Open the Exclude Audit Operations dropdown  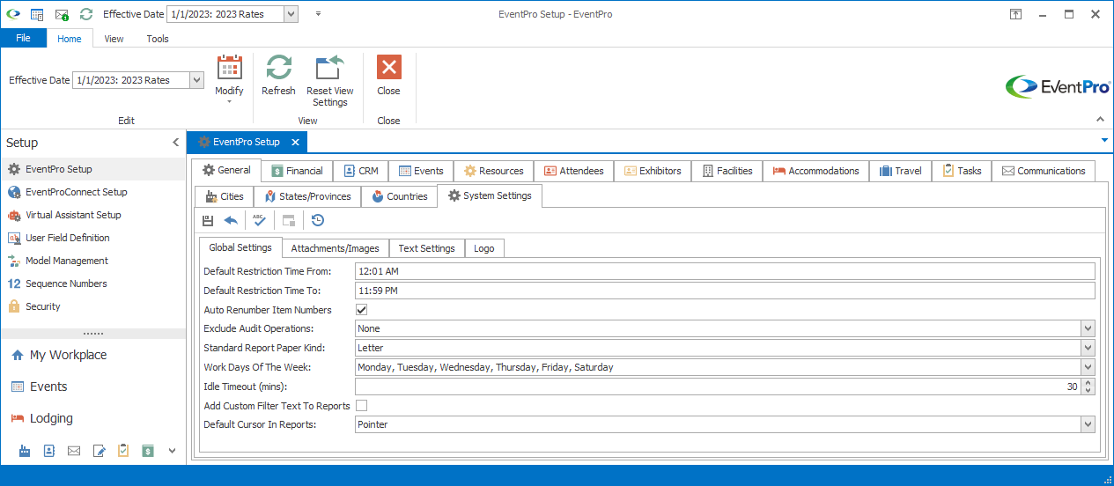tap(1088, 328)
